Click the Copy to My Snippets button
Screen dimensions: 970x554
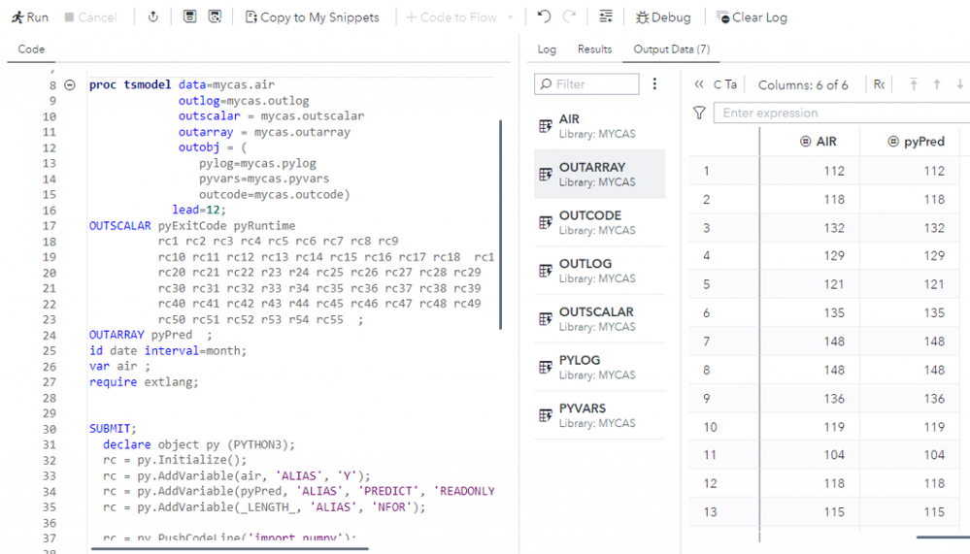pos(312,17)
